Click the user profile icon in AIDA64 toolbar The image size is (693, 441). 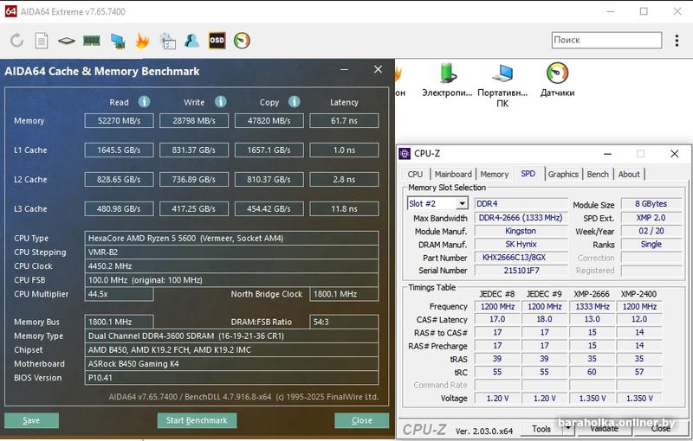click(x=191, y=41)
